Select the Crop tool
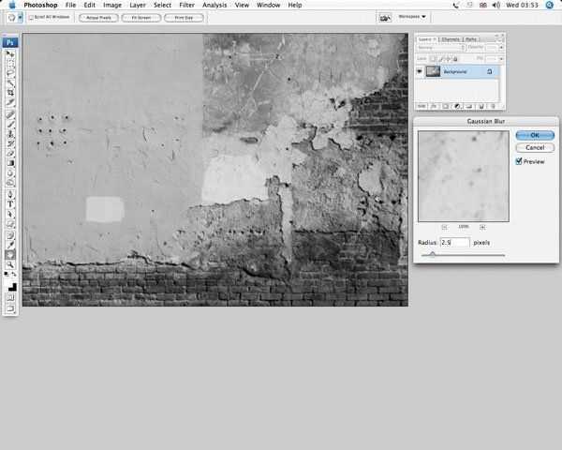 click(x=11, y=93)
